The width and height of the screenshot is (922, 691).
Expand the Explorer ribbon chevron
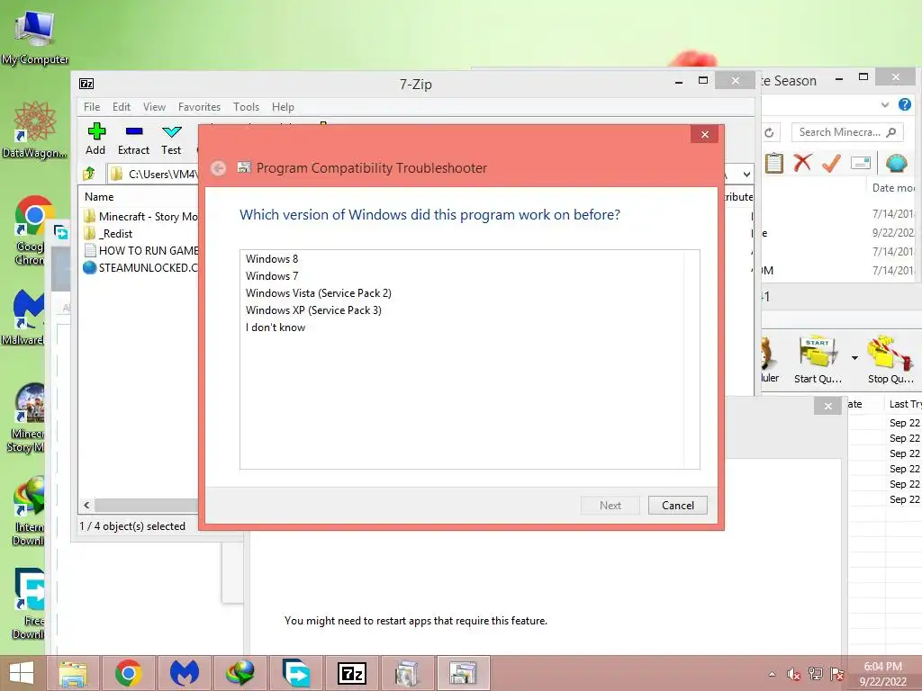[x=885, y=105]
